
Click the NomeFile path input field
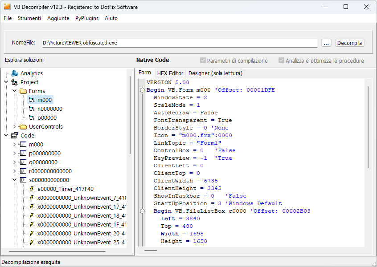(180, 43)
